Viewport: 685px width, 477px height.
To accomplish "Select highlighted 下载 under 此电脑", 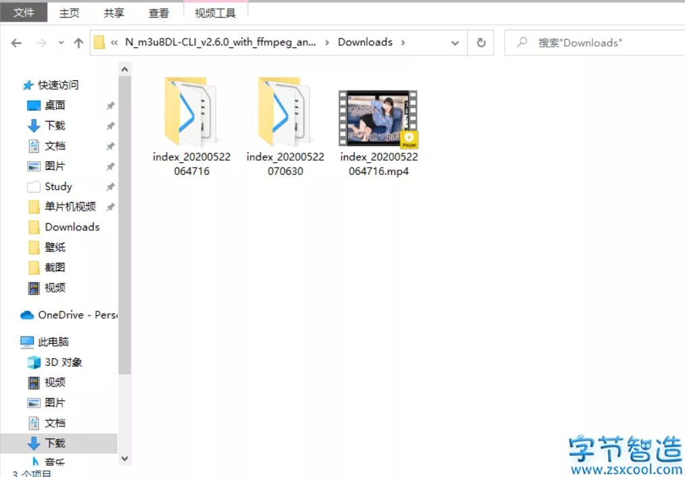I will click(55, 443).
